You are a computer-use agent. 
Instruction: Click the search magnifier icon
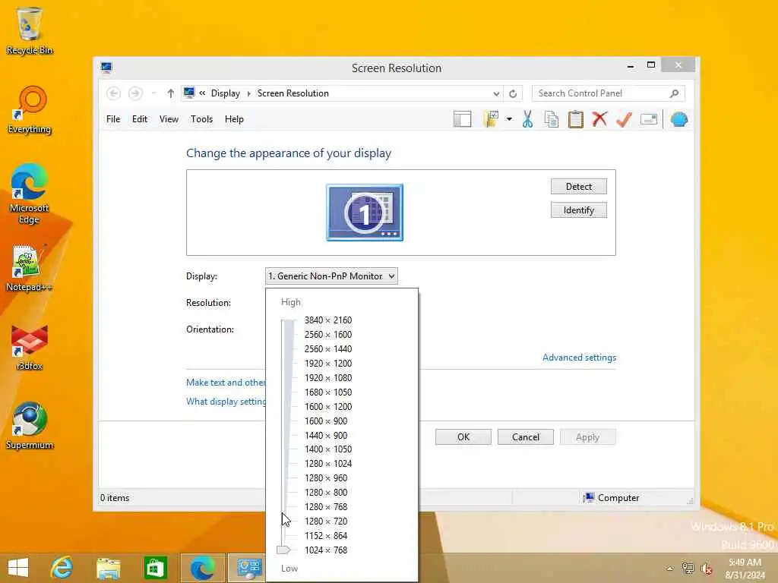coord(675,93)
